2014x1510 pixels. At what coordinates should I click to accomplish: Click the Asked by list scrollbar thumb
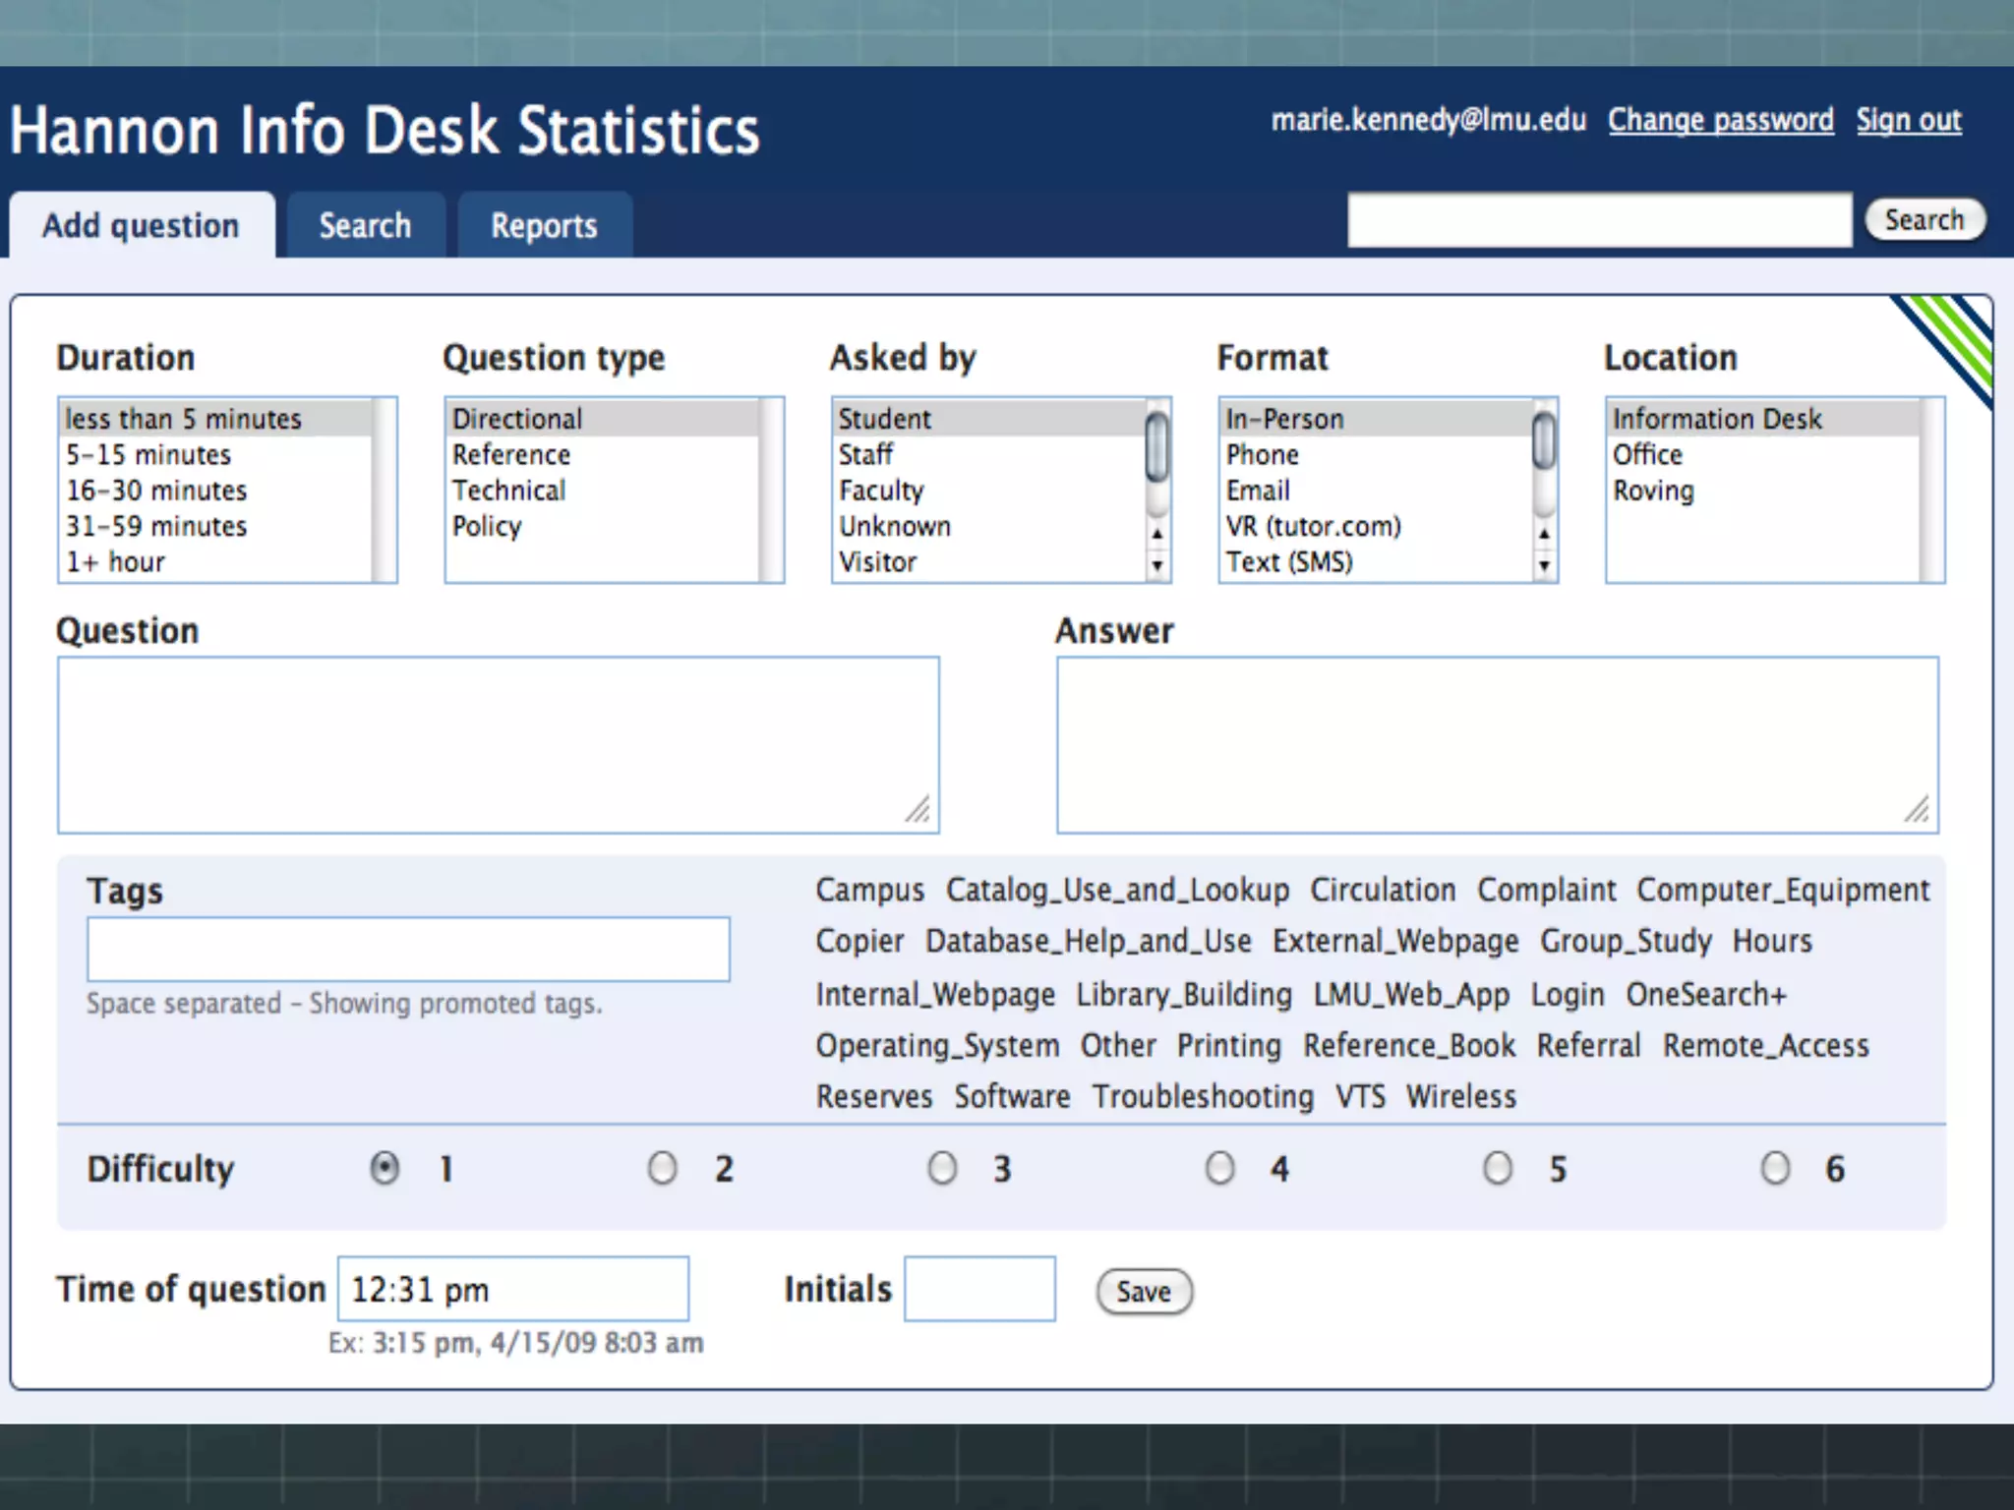[1157, 446]
